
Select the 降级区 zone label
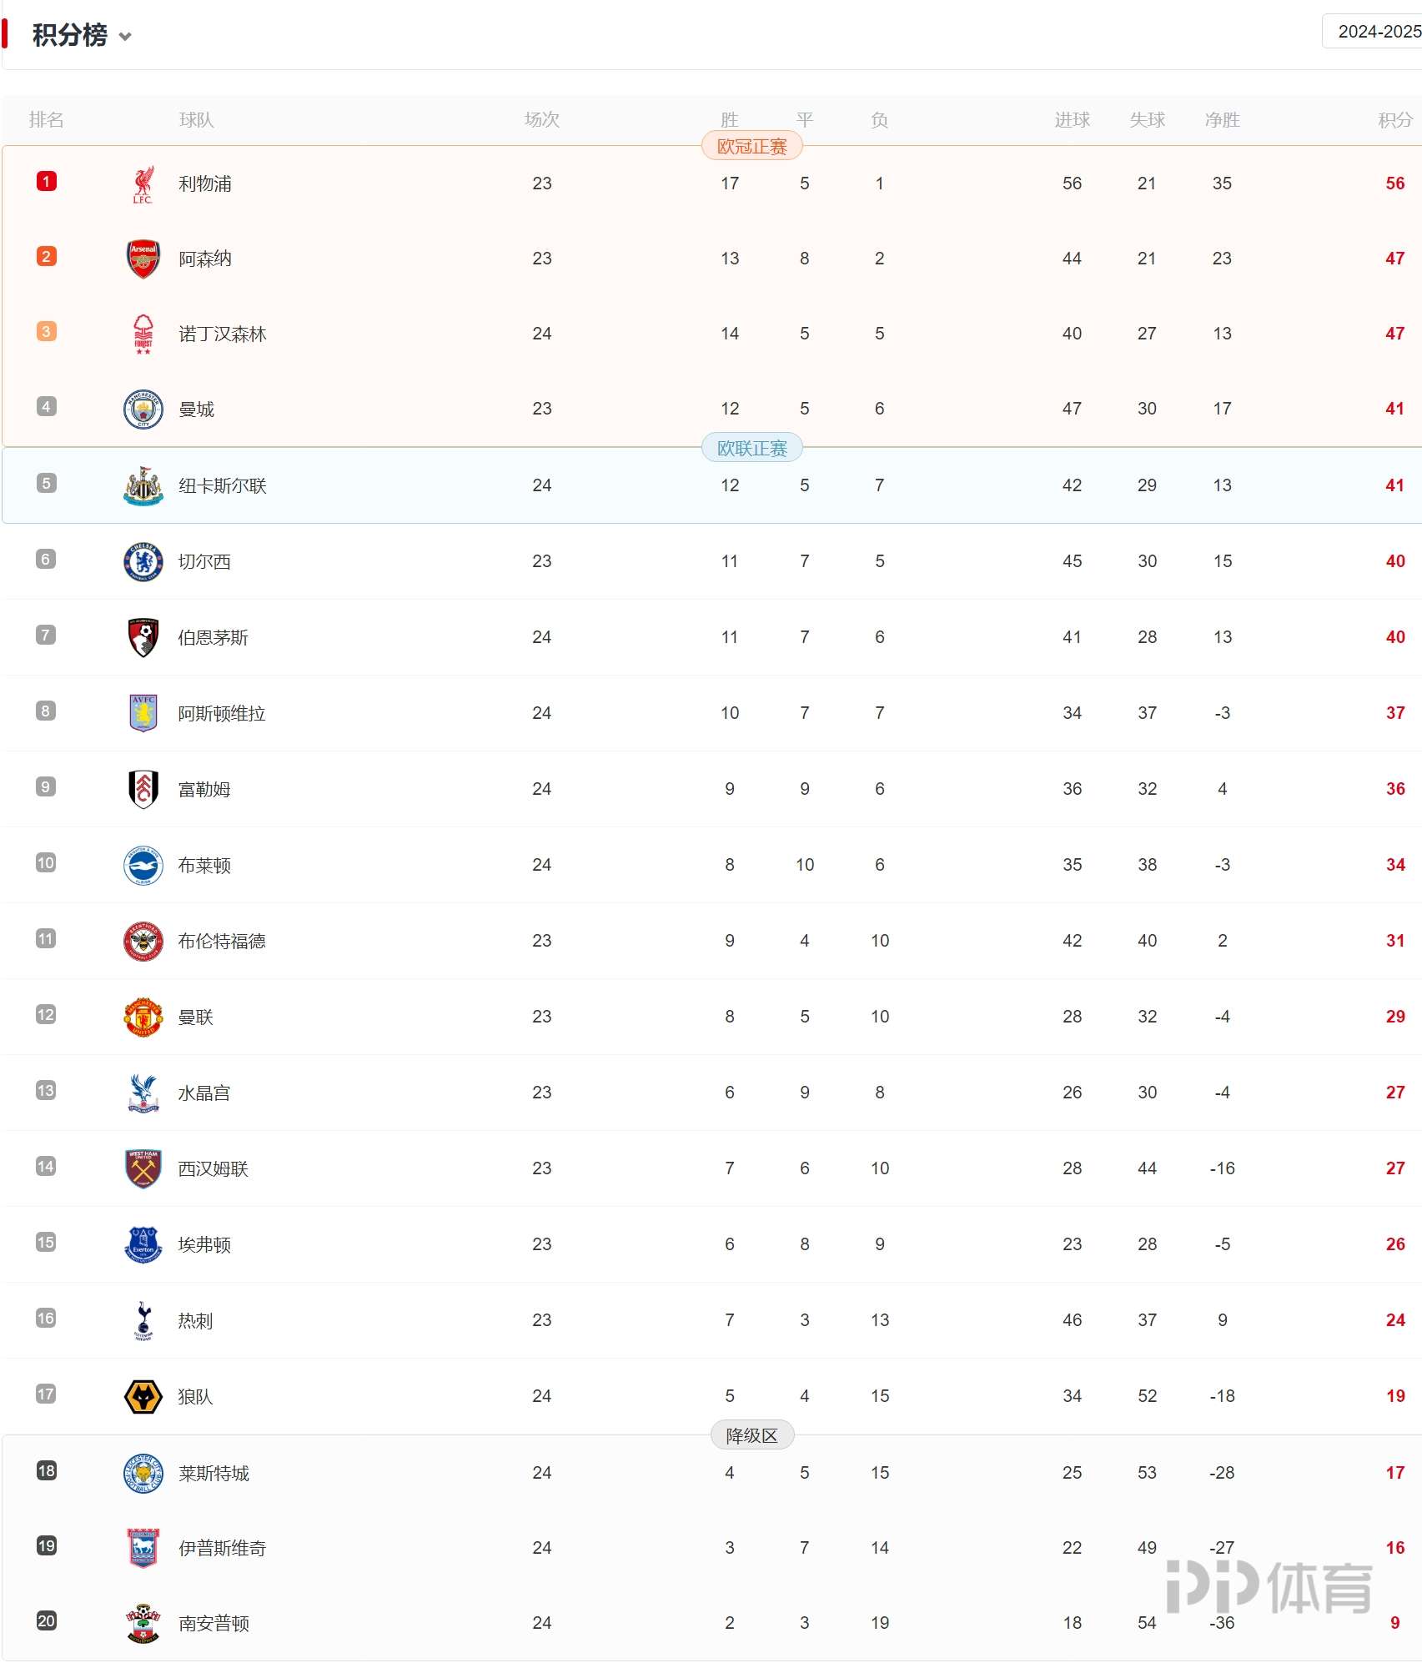click(x=751, y=1435)
